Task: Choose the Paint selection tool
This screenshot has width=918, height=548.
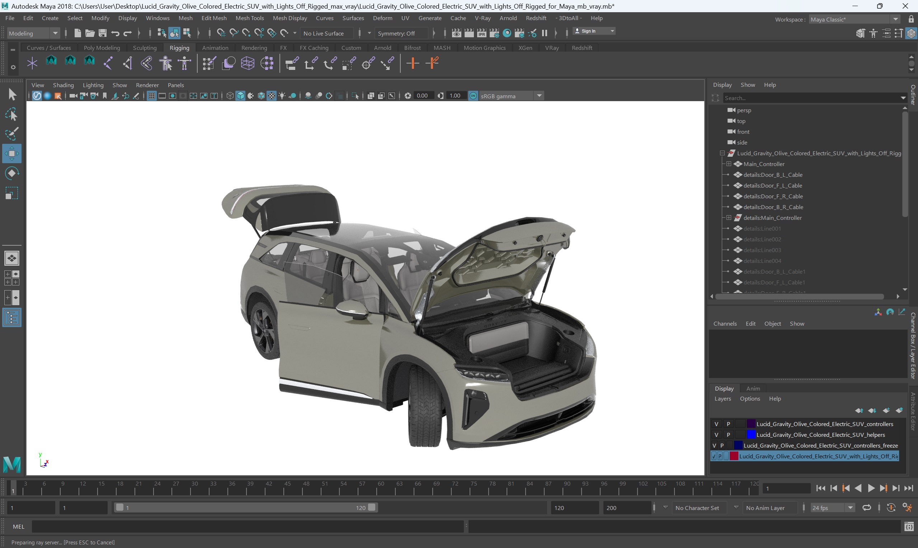Action: [x=12, y=134]
